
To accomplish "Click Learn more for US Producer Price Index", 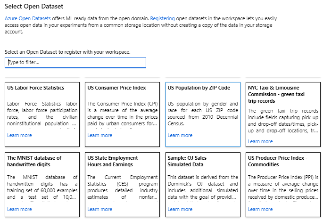I will pos(260,209).
